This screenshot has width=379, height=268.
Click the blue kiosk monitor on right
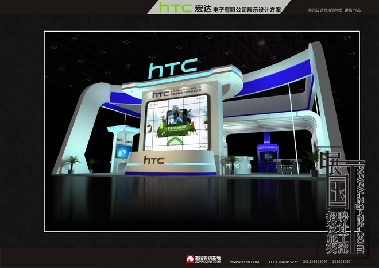tap(267, 156)
